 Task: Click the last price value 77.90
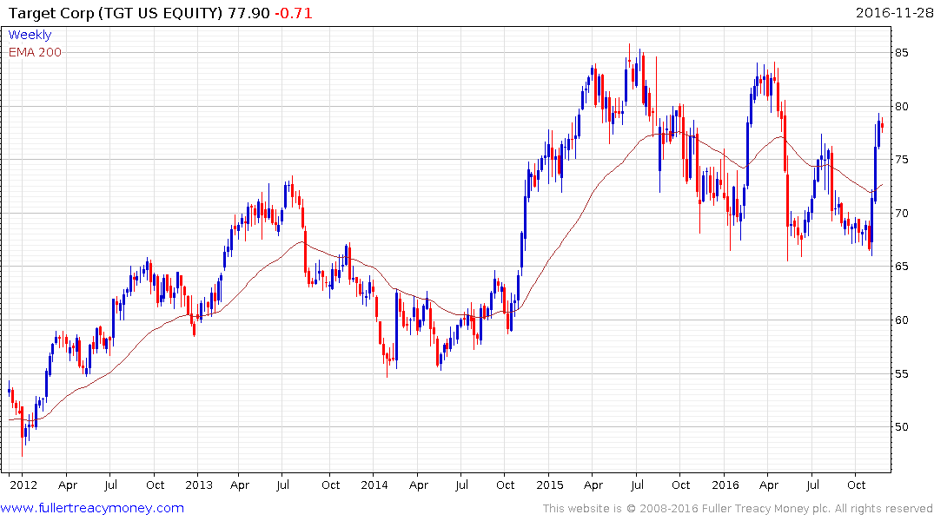pyautogui.click(x=249, y=13)
